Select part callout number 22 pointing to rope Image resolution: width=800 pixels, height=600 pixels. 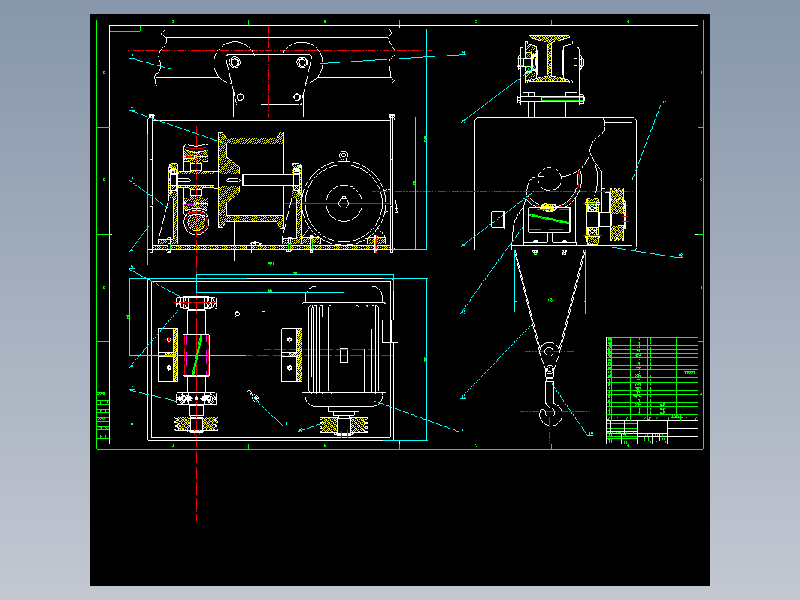tap(463, 397)
